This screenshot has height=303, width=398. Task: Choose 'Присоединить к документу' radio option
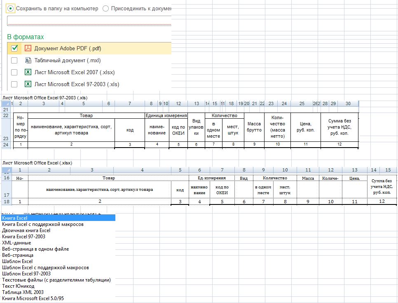(105, 9)
